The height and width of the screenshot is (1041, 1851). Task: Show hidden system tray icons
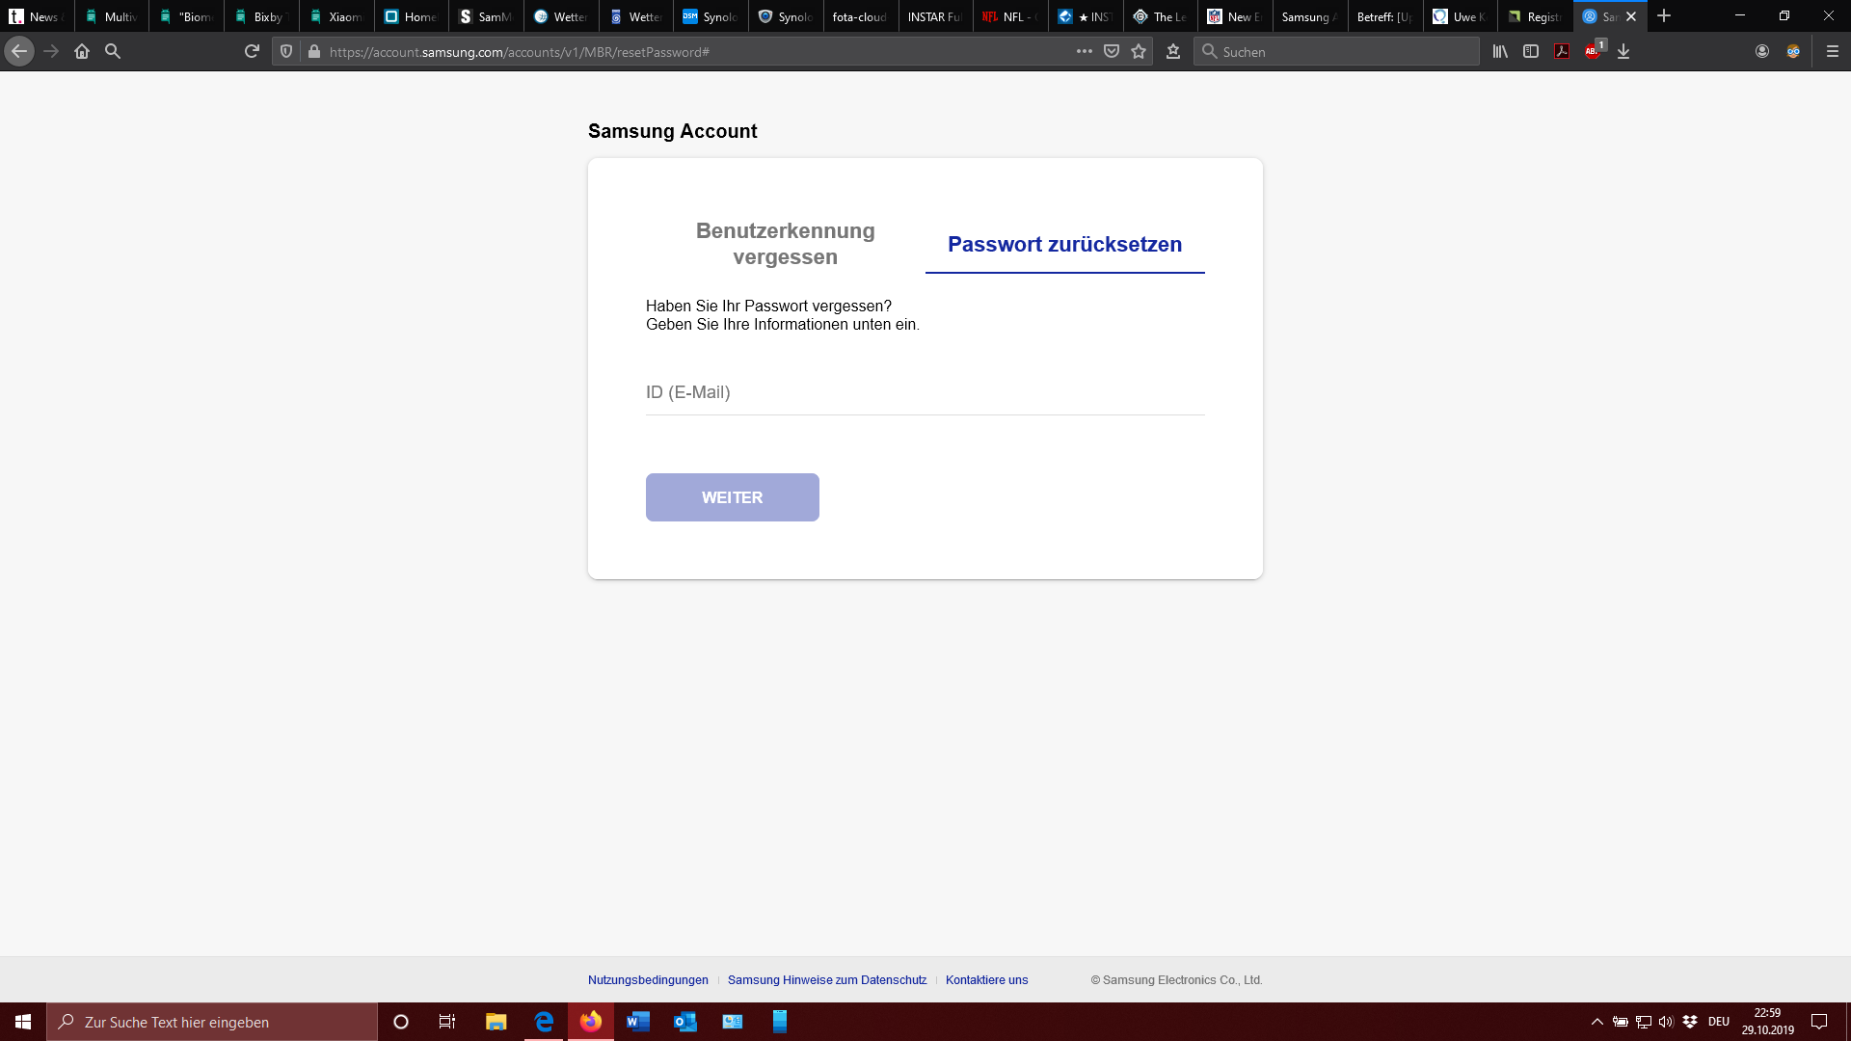1597,1022
